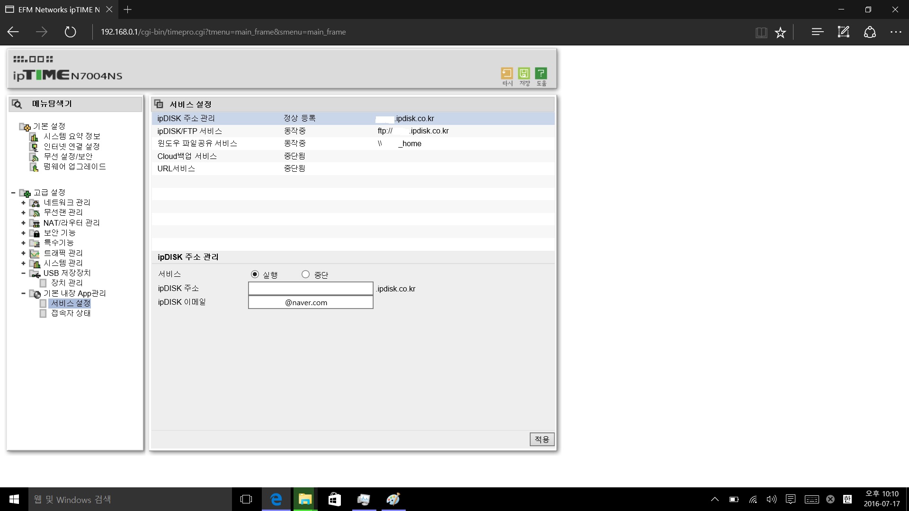The width and height of the screenshot is (909, 511).
Task: Click the browser address bar
Action: point(421,32)
